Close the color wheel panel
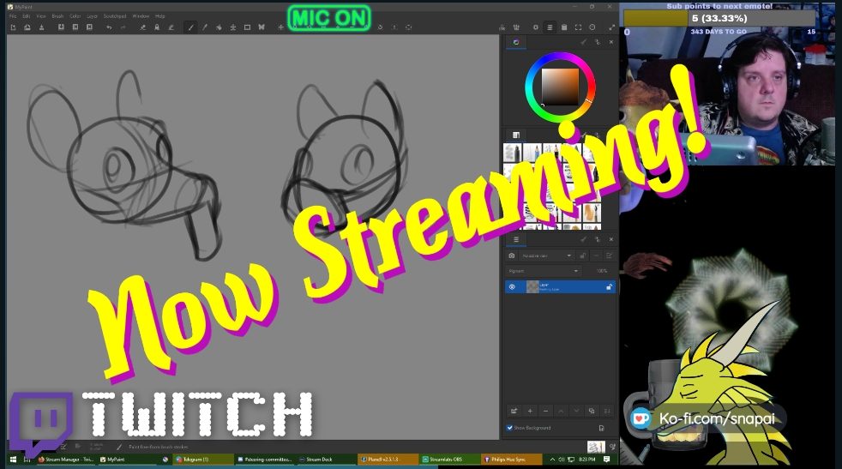 (611, 42)
